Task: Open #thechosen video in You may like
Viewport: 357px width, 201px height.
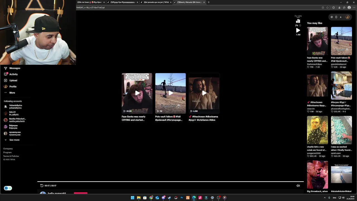Action: click(x=317, y=86)
